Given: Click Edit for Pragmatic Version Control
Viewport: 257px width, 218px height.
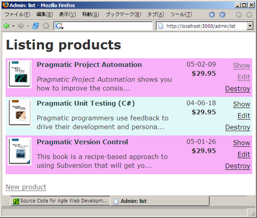Looking at the screenshot, I should tap(244, 154).
